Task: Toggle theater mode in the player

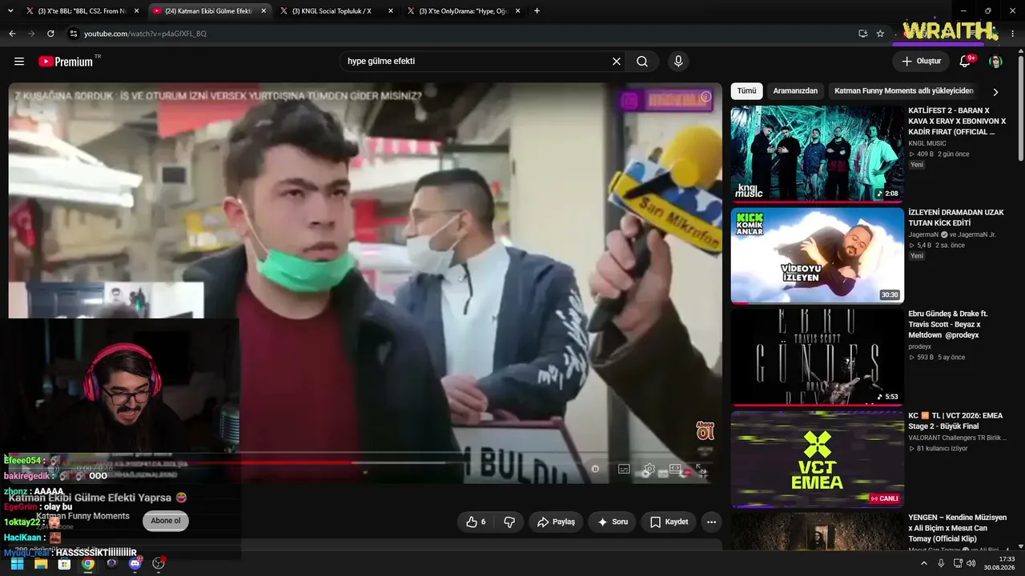Action: 675,469
